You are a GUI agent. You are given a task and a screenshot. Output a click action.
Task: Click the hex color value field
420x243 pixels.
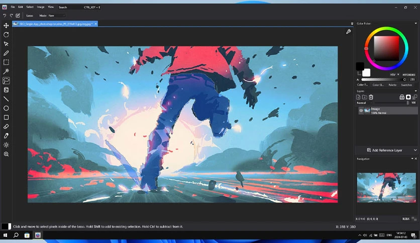[x=409, y=75]
